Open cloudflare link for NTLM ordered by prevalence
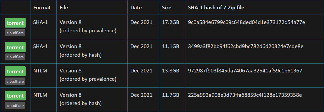The image size is (324, 112). [15, 81]
